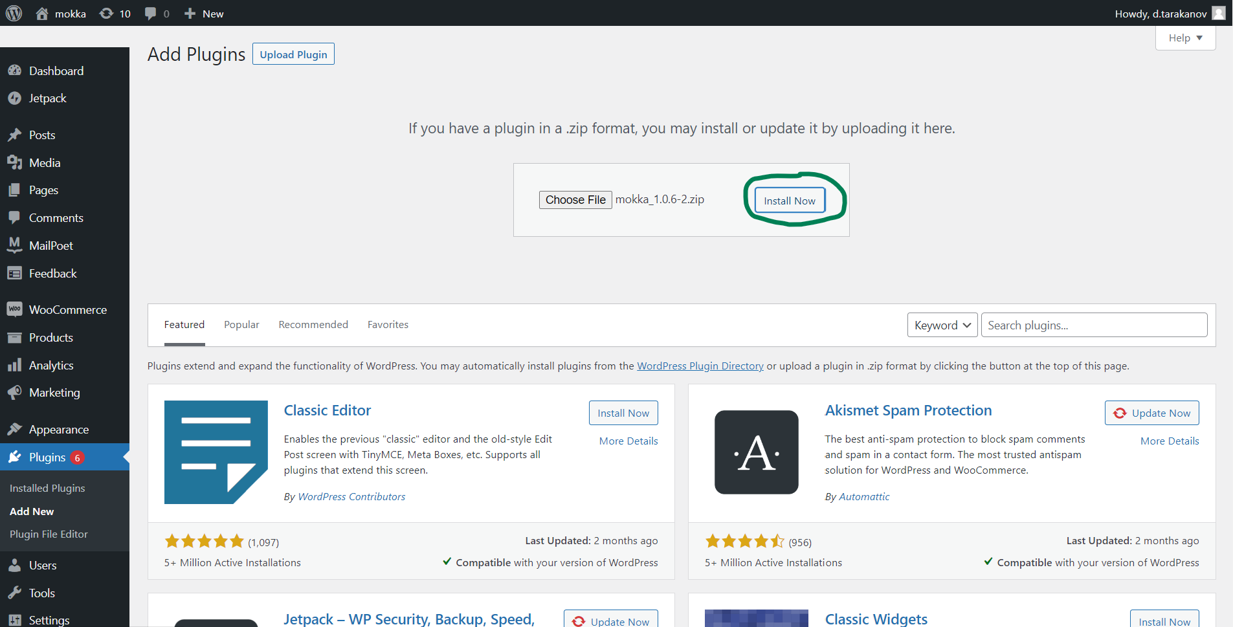Click Update Now for Akismet Spam Protection

[x=1151, y=413]
